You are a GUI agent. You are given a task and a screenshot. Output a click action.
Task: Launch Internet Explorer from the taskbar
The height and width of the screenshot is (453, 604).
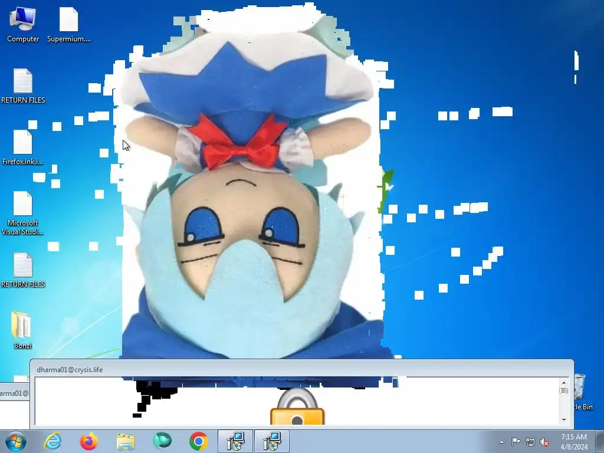tap(52, 441)
